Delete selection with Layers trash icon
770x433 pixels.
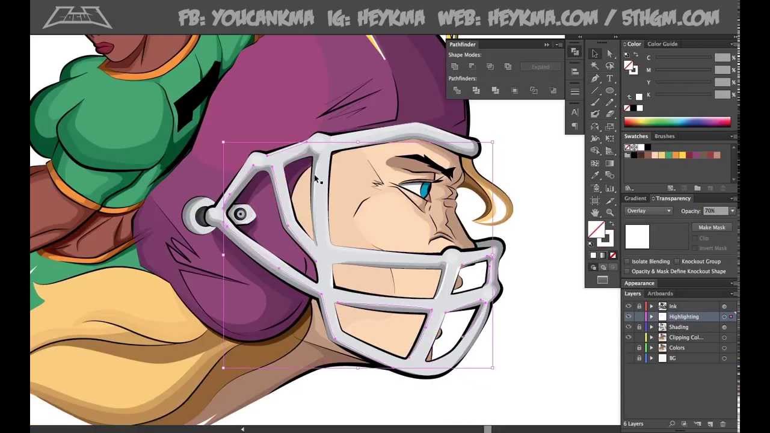[722, 424]
